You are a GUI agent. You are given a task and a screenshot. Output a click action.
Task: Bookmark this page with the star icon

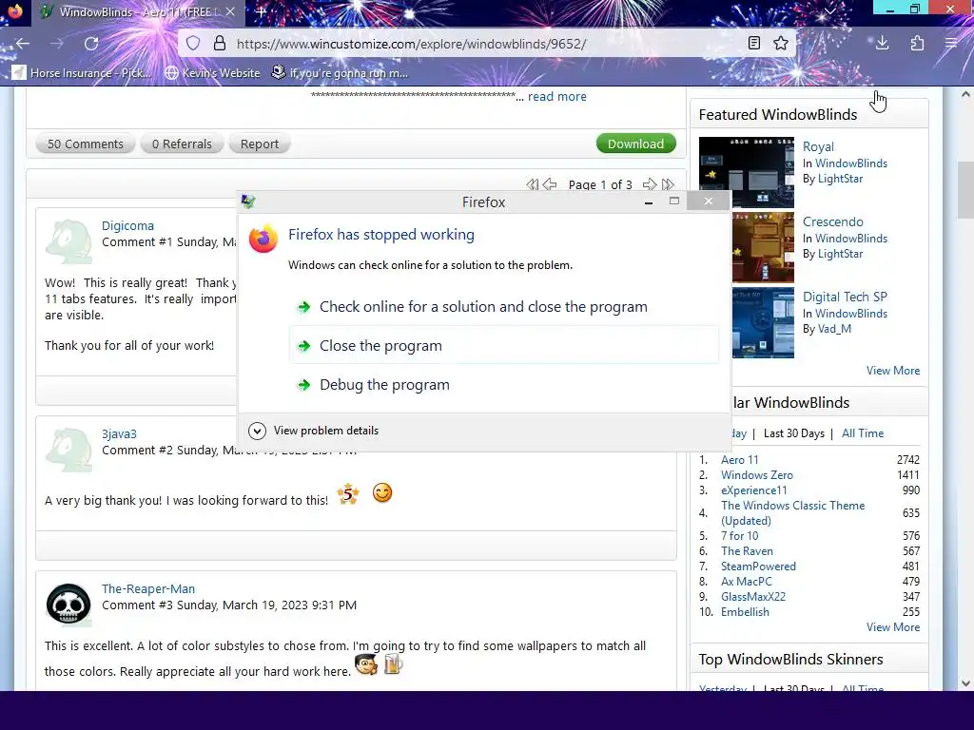point(780,44)
